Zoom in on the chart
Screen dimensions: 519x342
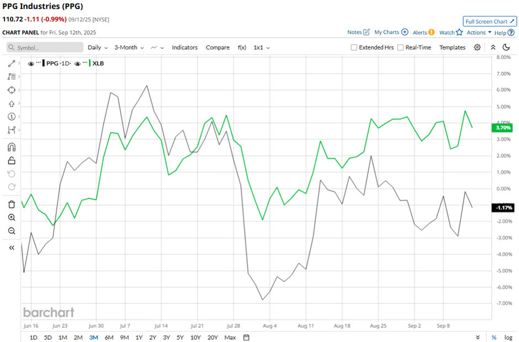(x=12, y=218)
